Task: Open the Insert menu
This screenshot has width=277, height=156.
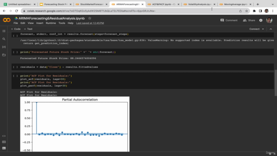Action: [x=39, y=23]
